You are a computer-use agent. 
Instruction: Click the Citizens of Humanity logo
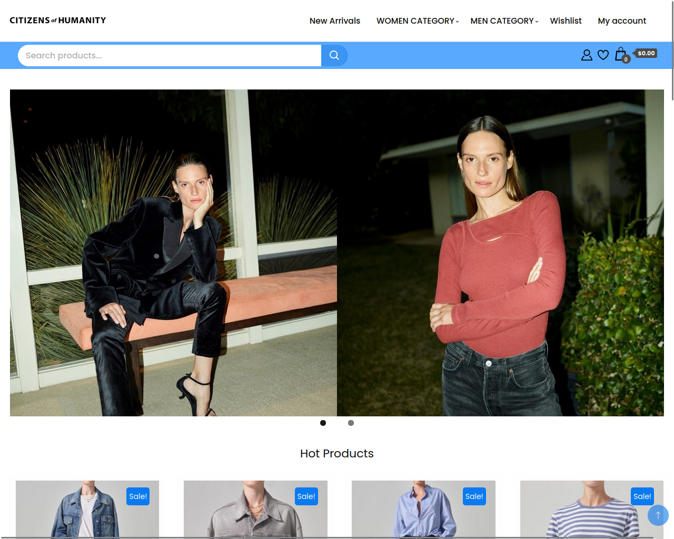58,21
